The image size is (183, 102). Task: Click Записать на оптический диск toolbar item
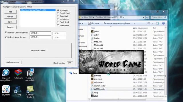117,23
